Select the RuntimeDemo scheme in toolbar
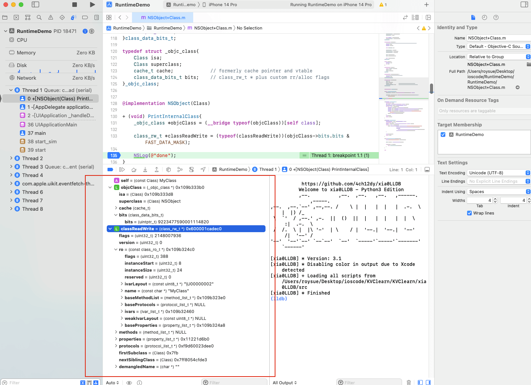Image resolution: width=531 pixels, height=385 pixels. point(181,5)
